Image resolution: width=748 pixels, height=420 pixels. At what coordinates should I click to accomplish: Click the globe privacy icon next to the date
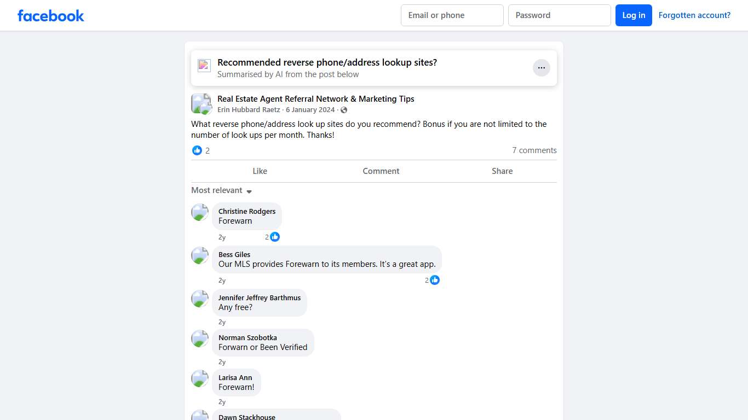pyautogui.click(x=344, y=109)
